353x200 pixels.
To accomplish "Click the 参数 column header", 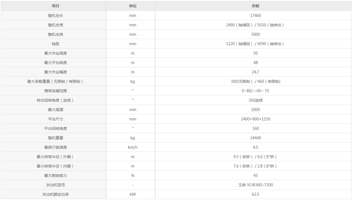I will [x=255, y=6].
